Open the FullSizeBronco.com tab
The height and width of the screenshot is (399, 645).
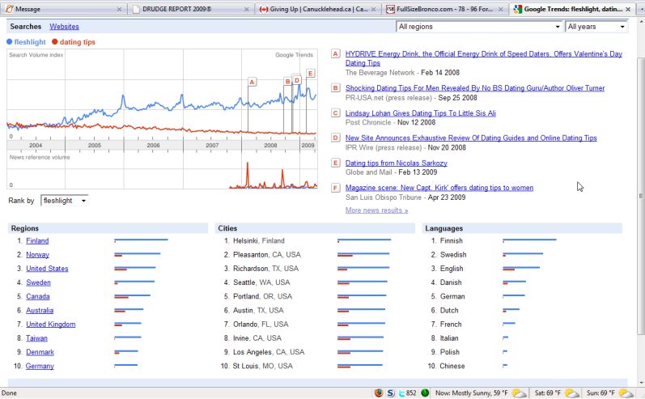445,9
